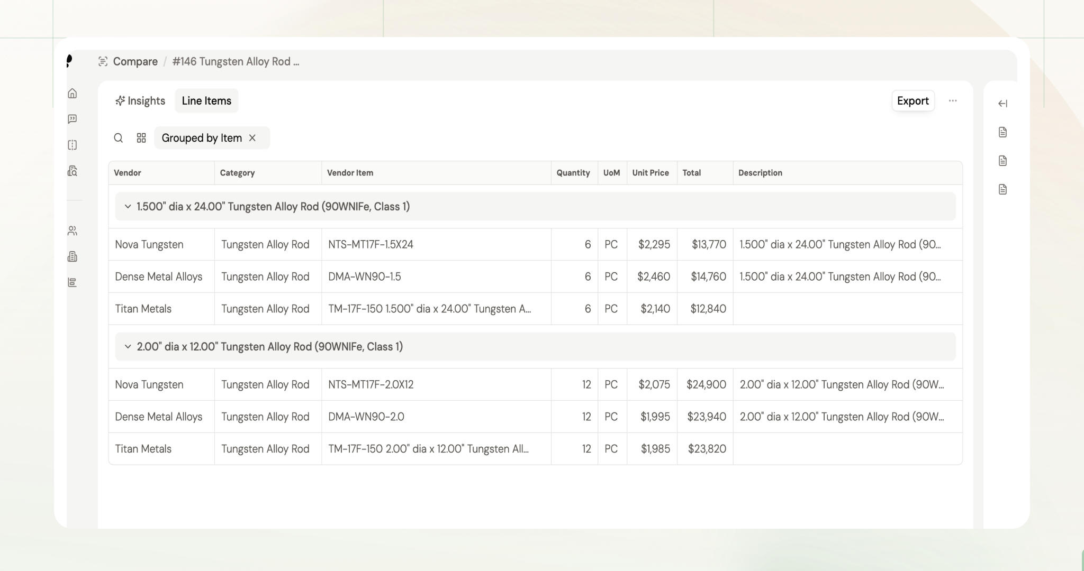The width and height of the screenshot is (1084, 571).
Task: Select the Line Items tab
Action: [206, 101]
